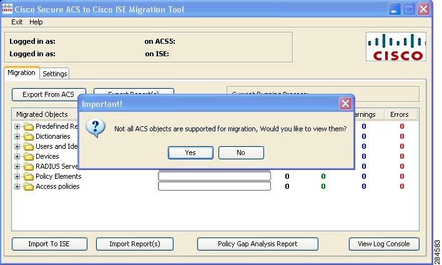Select the Dictionaries tree label
Viewport: 442px width, 265px height.
click(53, 136)
